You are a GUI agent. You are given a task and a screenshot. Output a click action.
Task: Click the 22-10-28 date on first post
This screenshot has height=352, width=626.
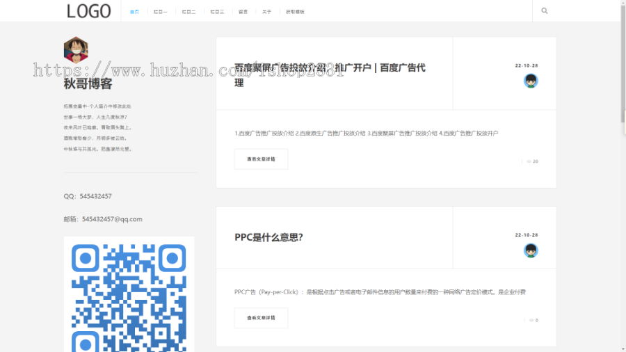point(527,65)
